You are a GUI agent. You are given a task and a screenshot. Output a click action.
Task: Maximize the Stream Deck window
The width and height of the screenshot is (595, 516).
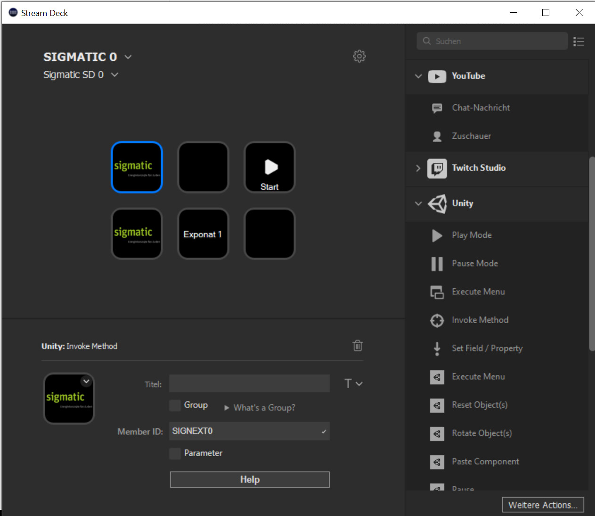click(546, 13)
